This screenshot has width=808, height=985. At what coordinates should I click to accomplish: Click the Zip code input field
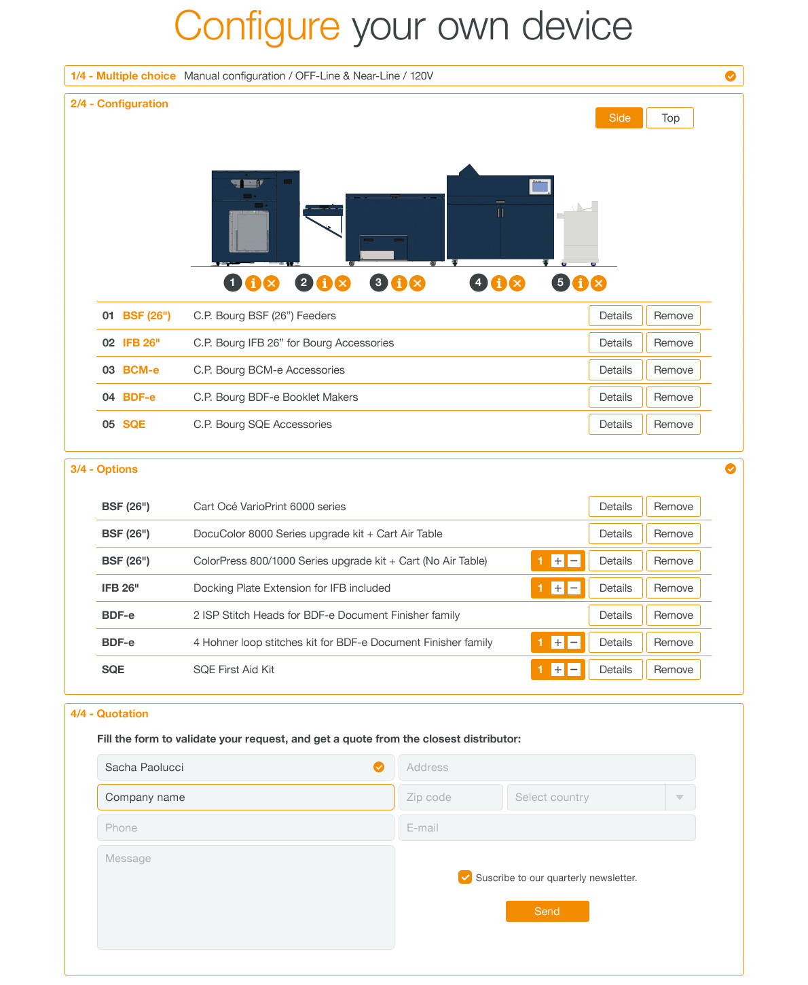point(451,798)
